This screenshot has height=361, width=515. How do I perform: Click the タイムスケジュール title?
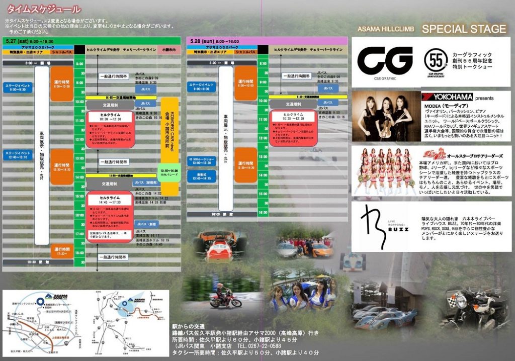(44, 9)
